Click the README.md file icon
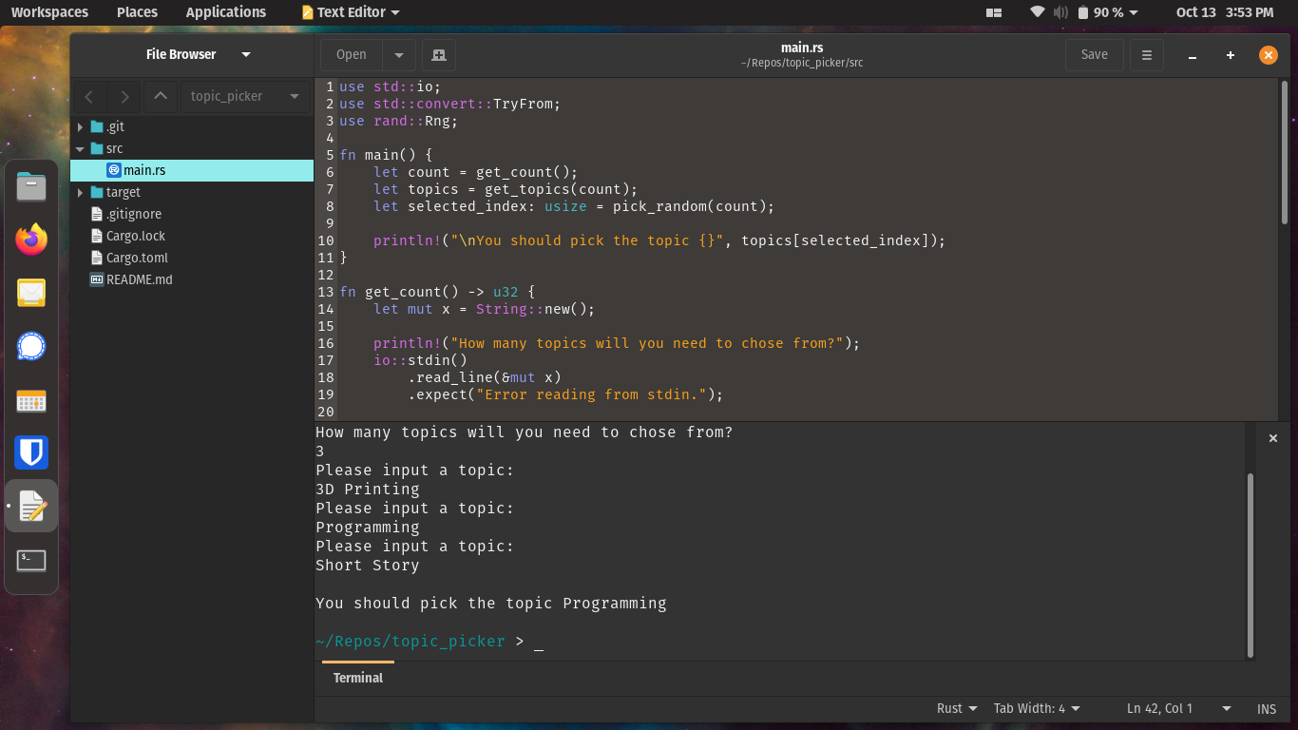Image resolution: width=1298 pixels, height=730 pixels. click(97, 279)
